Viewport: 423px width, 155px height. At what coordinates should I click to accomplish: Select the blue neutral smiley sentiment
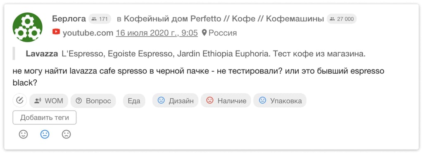[45, 134]
